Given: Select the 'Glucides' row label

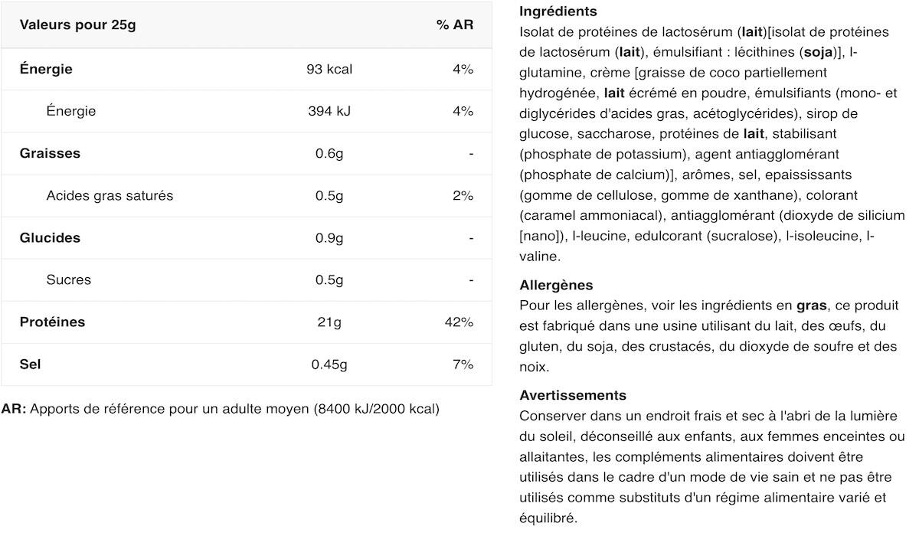Looking at the screenshot, I should pyautogui.click(x=50, y=237).
